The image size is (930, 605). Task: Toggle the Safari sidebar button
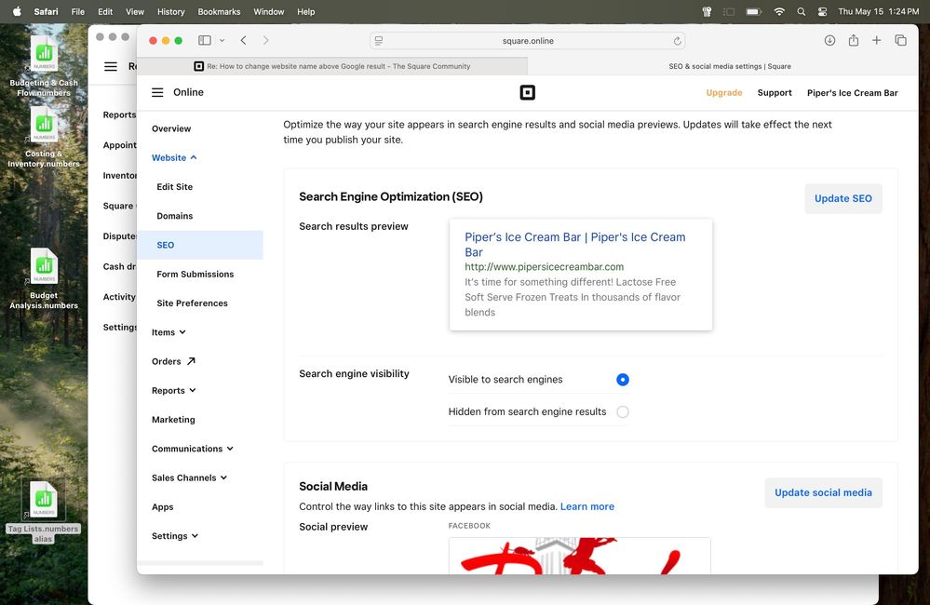pyautogui.click(x=205, y=40)
